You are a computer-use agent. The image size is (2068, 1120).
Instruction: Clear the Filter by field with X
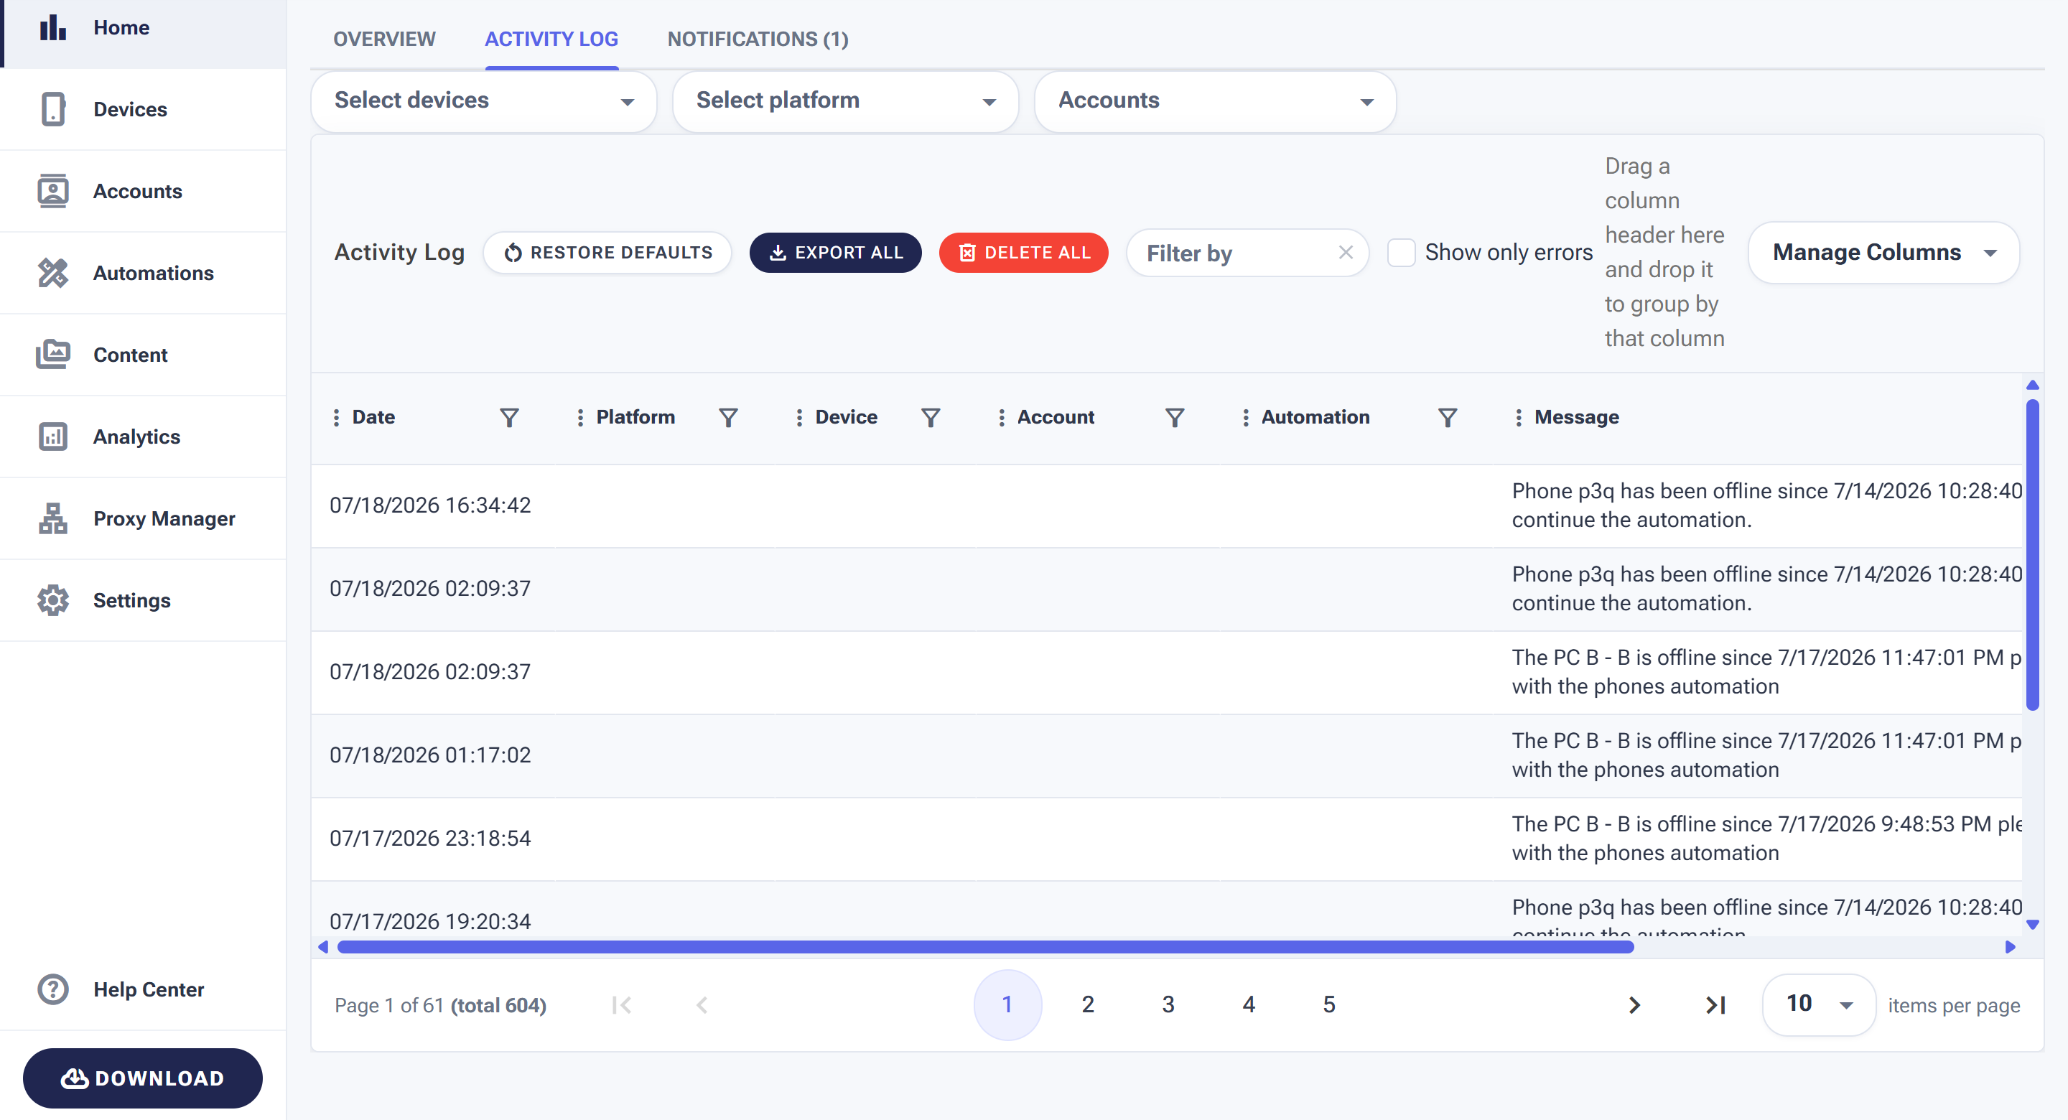tap(1346, 252)
